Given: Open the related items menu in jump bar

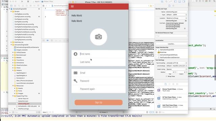Looking at the screenshot, I should 44,6.
